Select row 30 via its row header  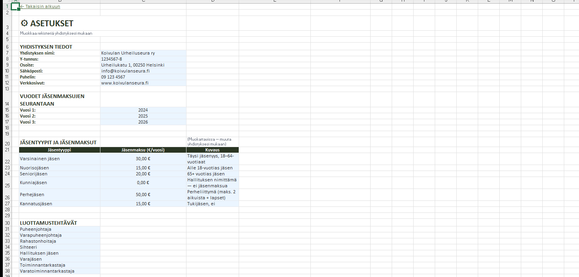7,223
